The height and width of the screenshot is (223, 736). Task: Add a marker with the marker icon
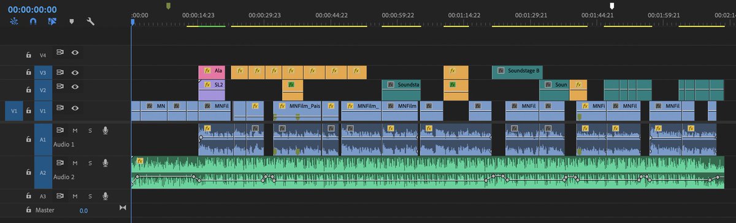point(72,21)
